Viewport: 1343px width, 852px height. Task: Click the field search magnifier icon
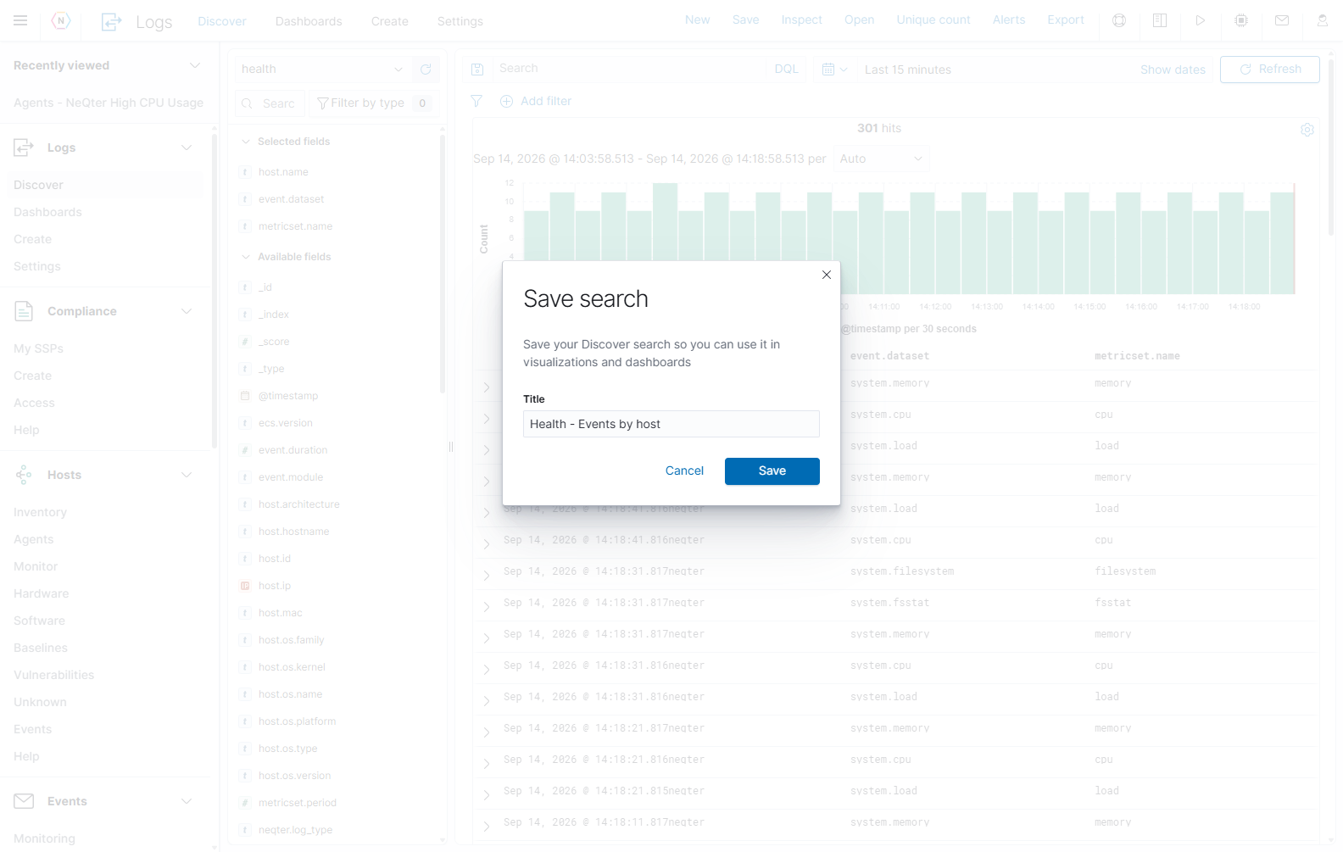(x=248, y=103)
